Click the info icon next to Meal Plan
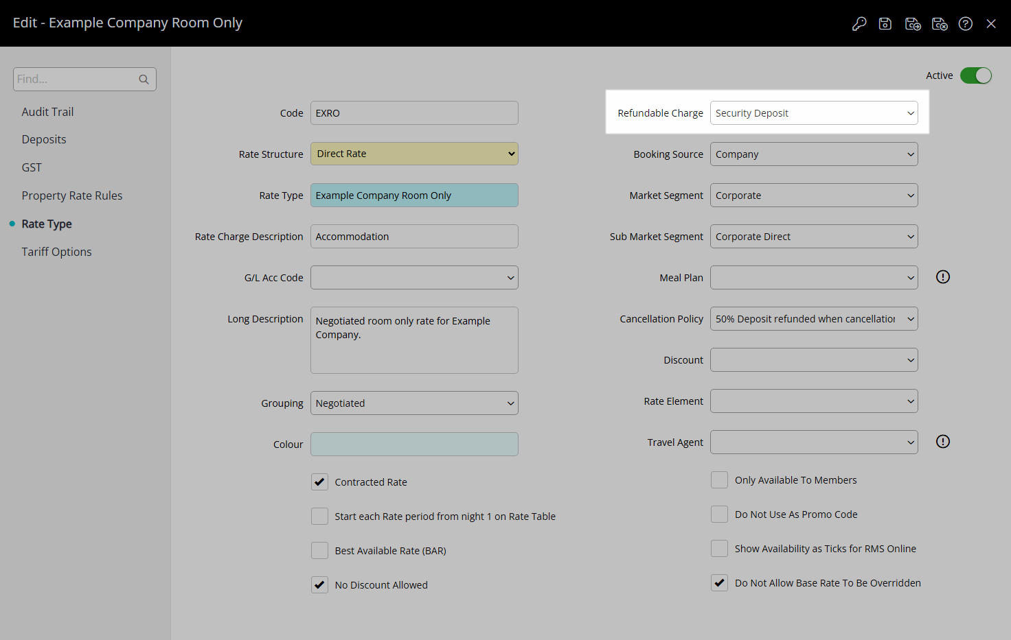The height and width of the screenshot is (640, 1011). [x=943, y=277]
